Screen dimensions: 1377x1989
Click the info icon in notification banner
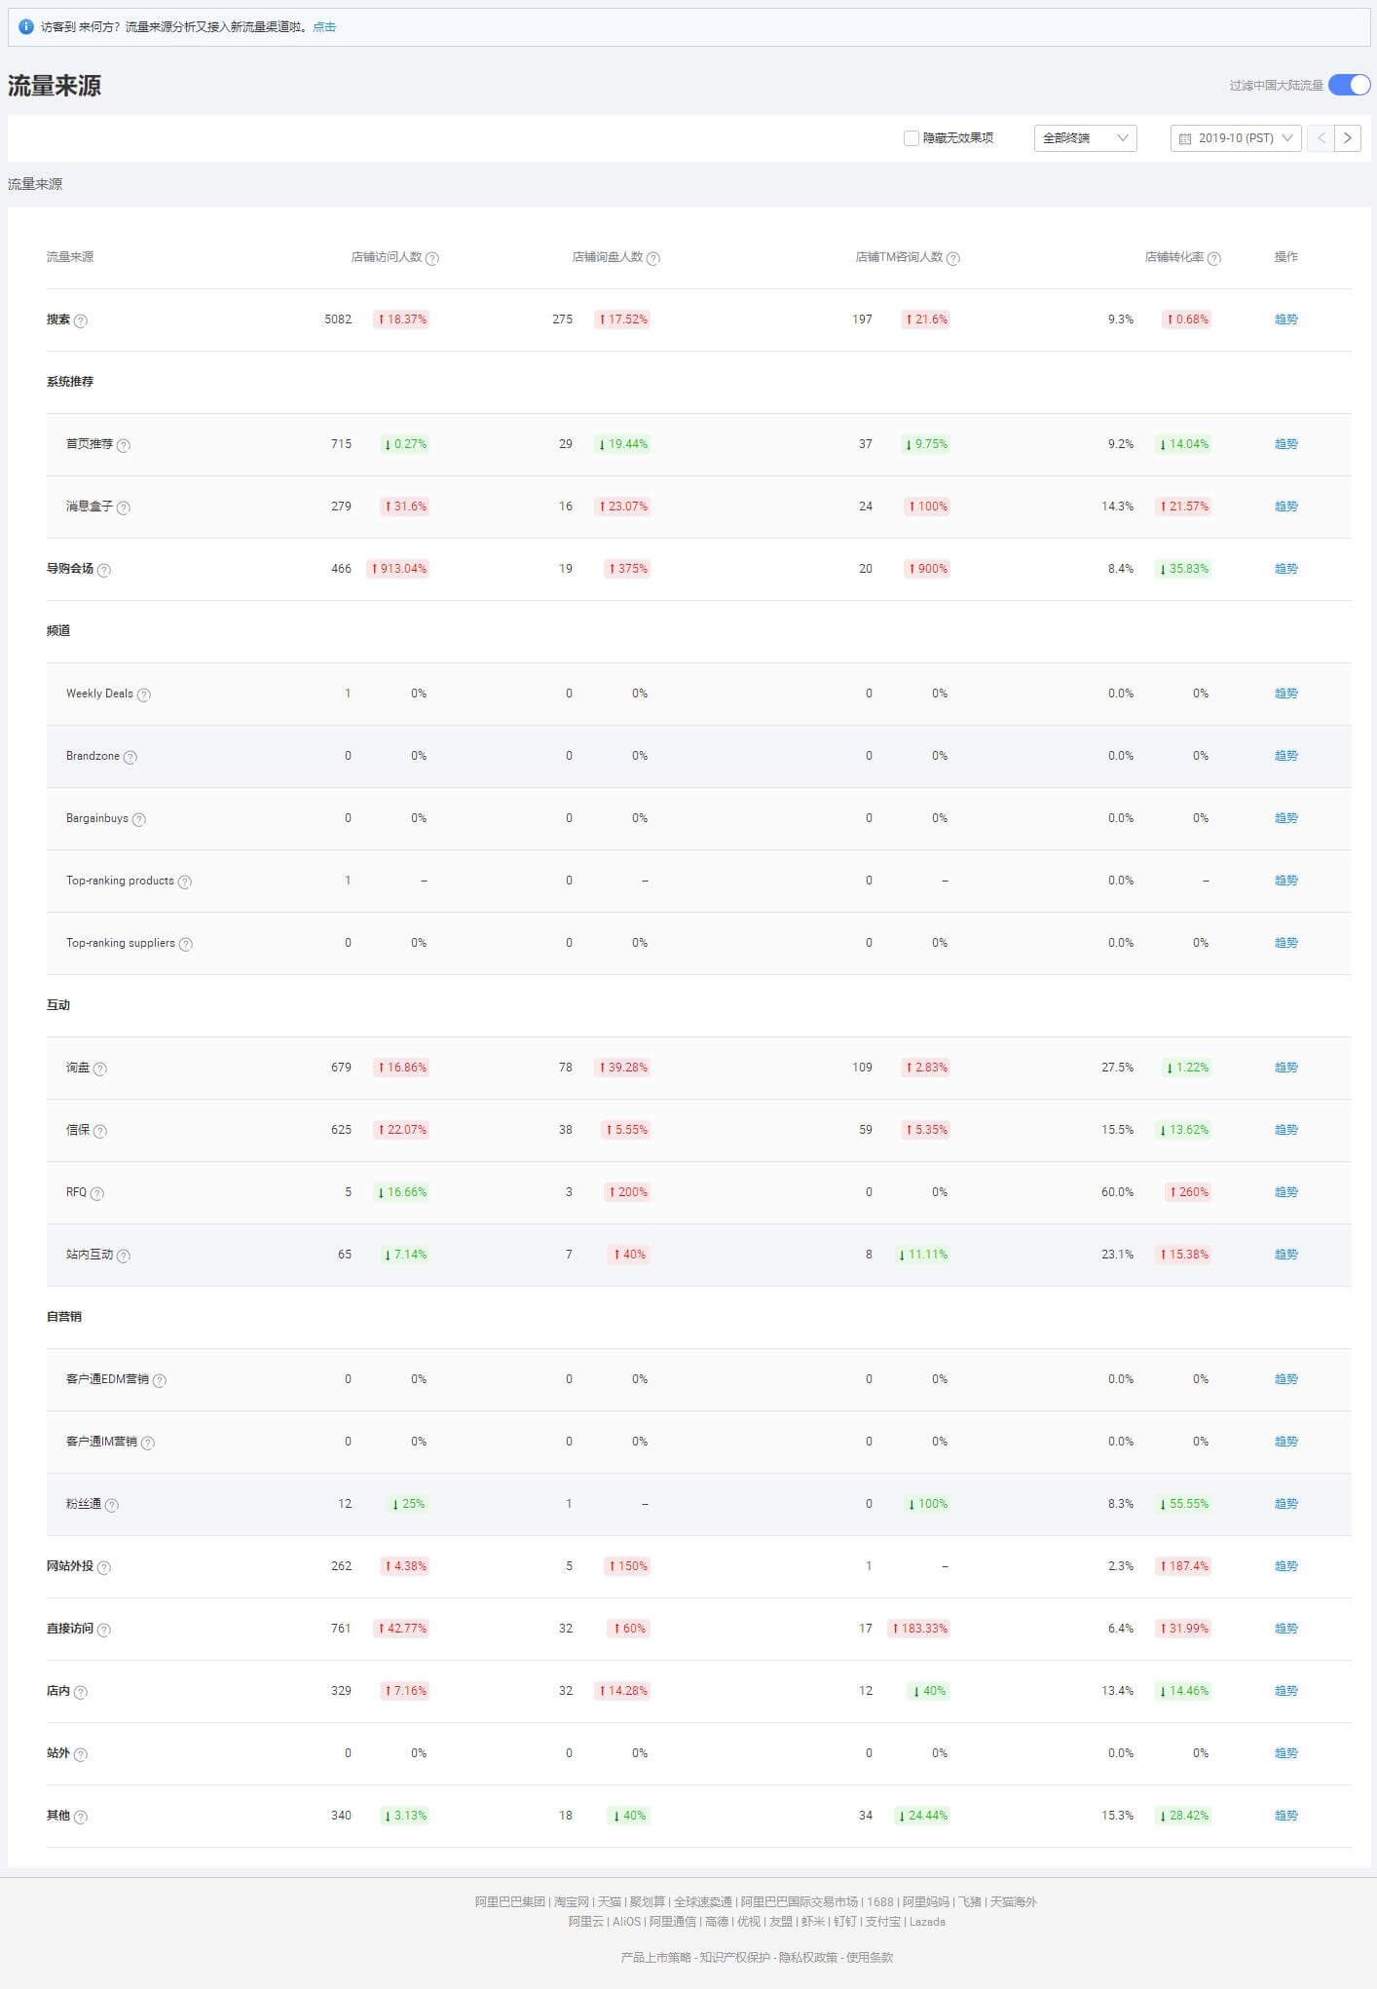26,27
